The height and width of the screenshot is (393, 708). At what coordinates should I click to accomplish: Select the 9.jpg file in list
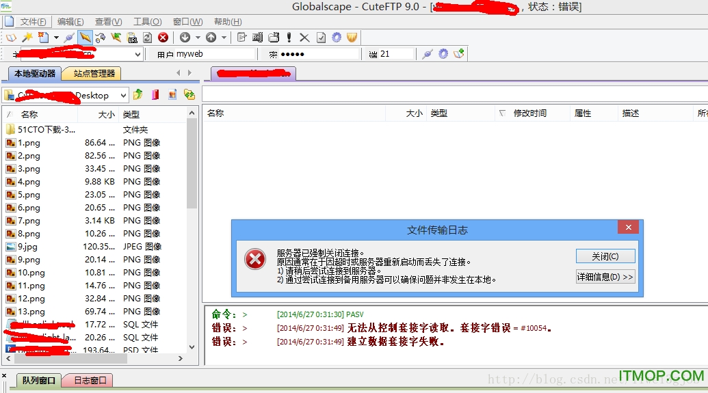pyautogui.click(x=29, y=247)
